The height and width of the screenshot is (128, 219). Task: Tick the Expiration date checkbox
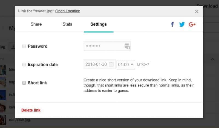pyautogui.click(x=24, y=65)
